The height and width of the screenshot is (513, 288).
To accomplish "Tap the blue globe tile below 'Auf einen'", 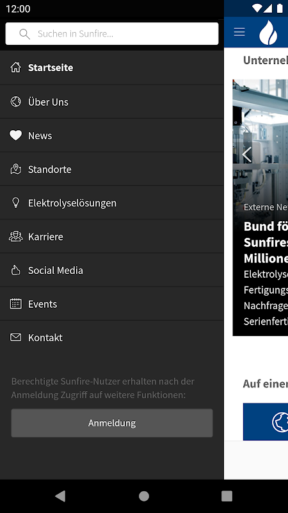I will coord(266,422).
